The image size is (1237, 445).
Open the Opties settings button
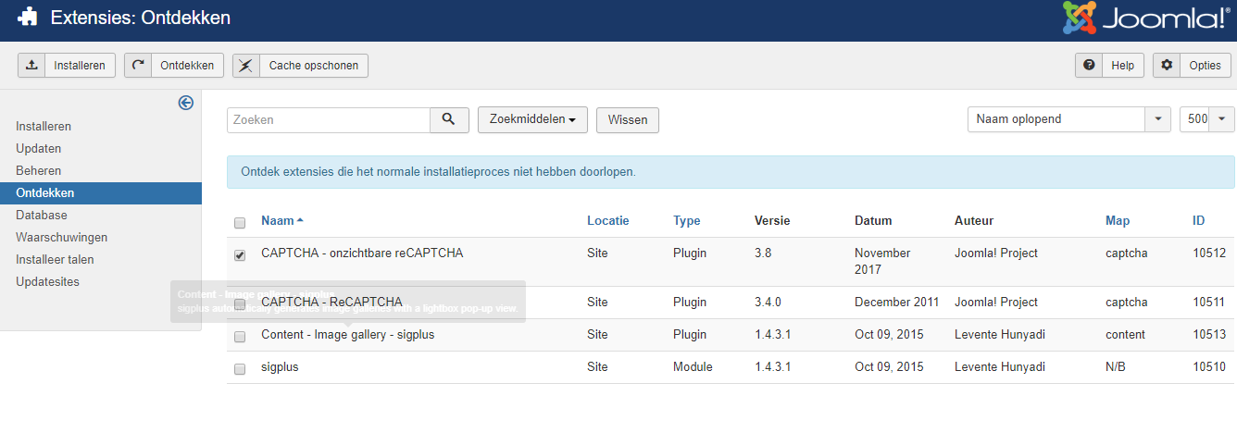(x=1192, y=66)
